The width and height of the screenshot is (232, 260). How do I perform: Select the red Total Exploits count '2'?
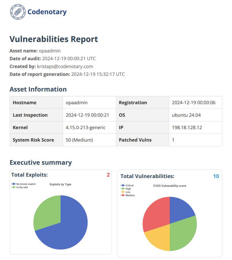point(108,175)
